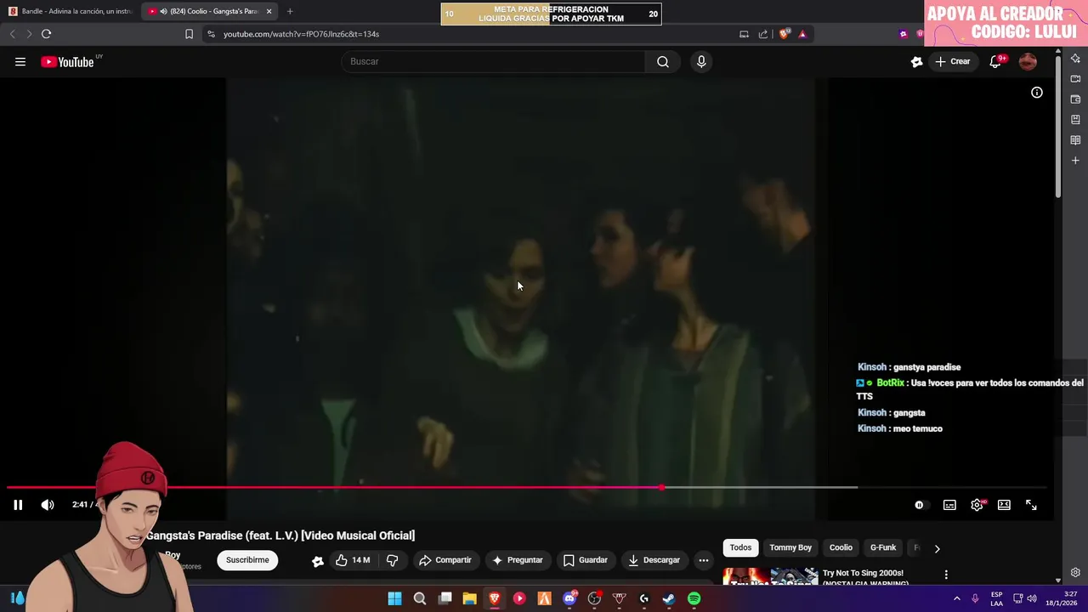Open a new browser tab
This screenshot has width=1088, height=612.
(x=290, y=11)
